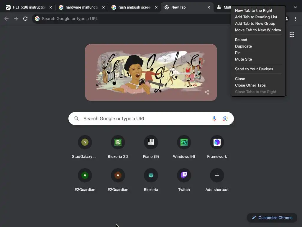Click the central Google search box

pyautogui.click(x=151, y=119)
